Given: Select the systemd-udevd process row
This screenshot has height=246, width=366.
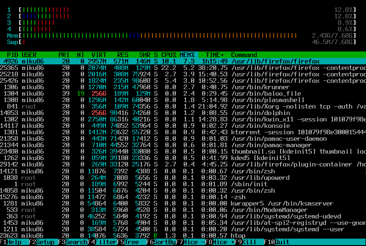Looking at the screenshot, I should coord(183,216).
